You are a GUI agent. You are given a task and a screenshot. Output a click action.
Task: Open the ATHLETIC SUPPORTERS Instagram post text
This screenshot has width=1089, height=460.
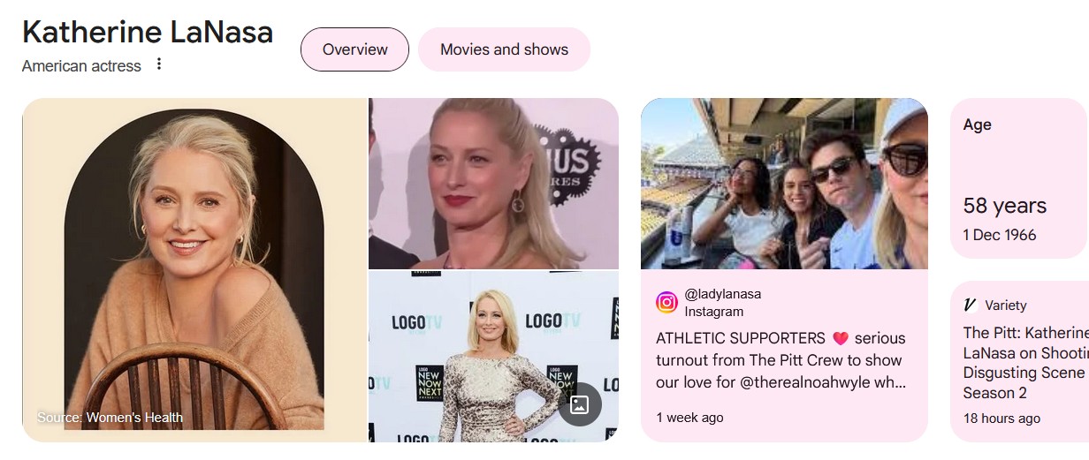[x=781, y=360]
